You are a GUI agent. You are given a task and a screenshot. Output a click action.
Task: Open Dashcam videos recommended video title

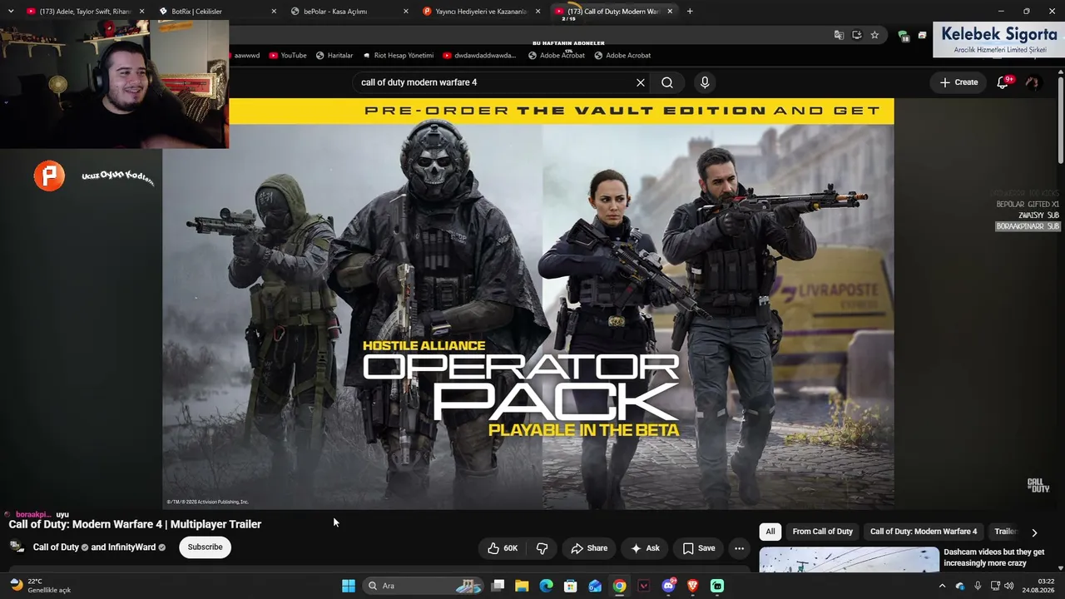tap(993, 557)
